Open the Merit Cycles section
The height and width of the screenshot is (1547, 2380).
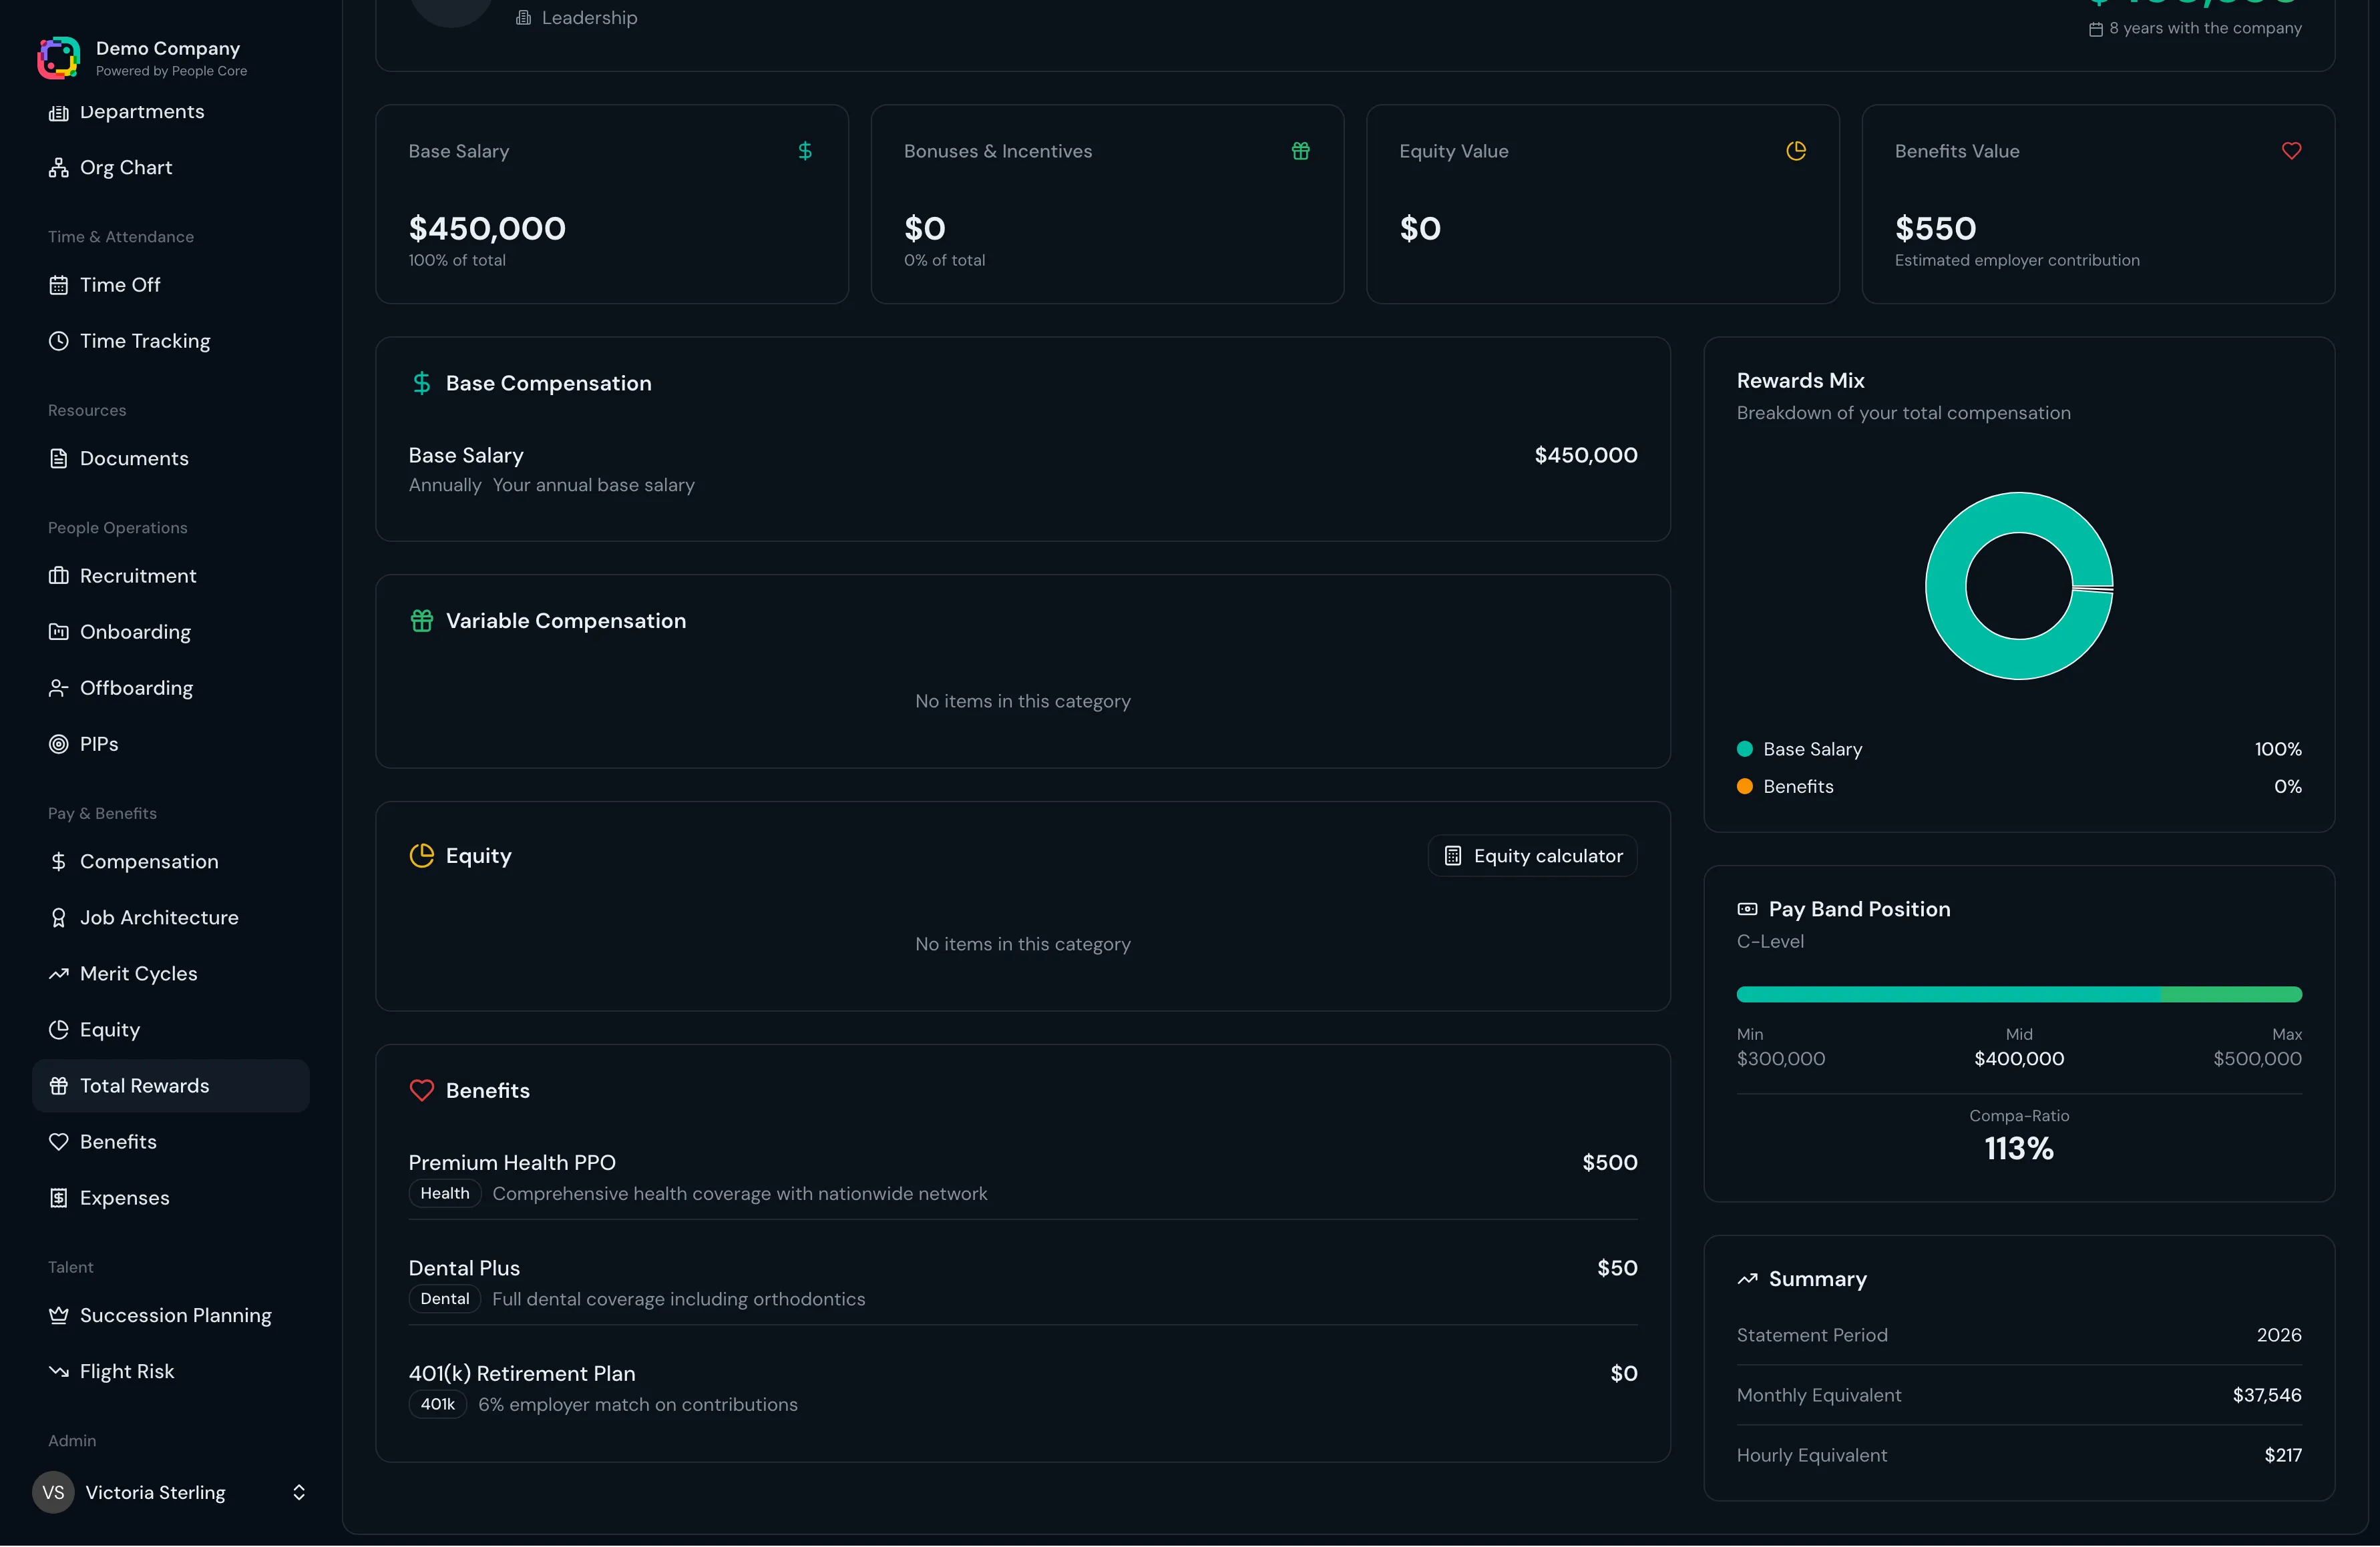pos(138,973)
